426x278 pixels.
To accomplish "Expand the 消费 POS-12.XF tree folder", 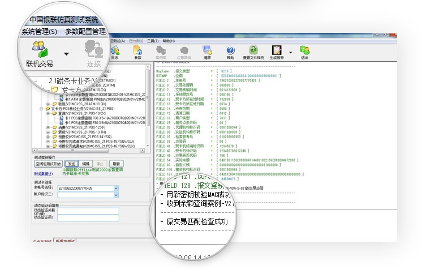I will tap(48, 127).
